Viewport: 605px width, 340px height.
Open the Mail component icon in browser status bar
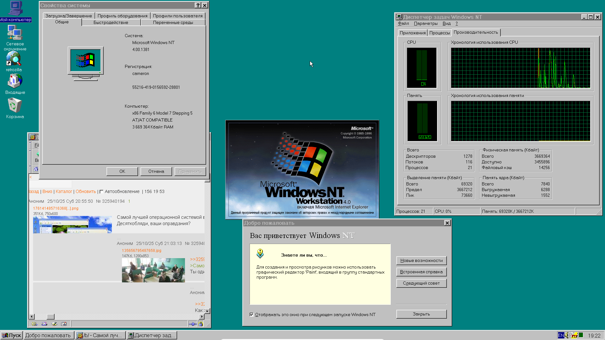pos(44,324)
